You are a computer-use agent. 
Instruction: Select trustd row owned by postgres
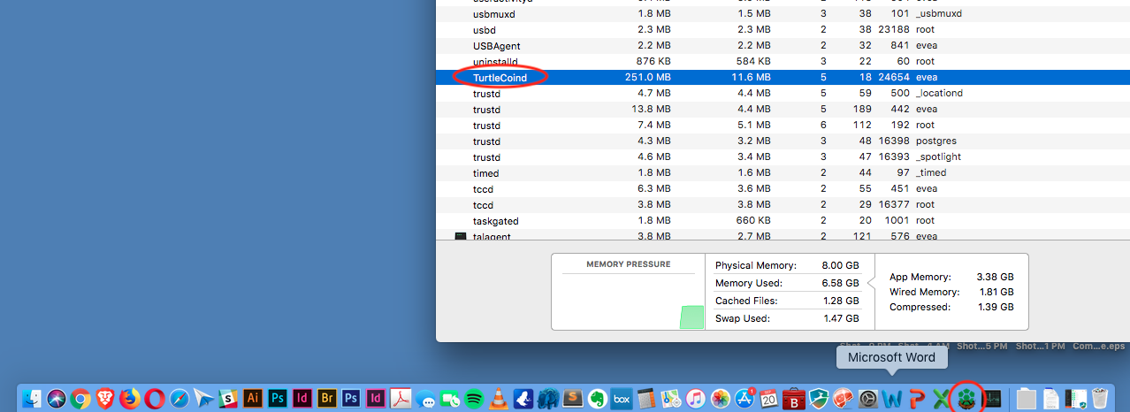[x=783, y=141]
